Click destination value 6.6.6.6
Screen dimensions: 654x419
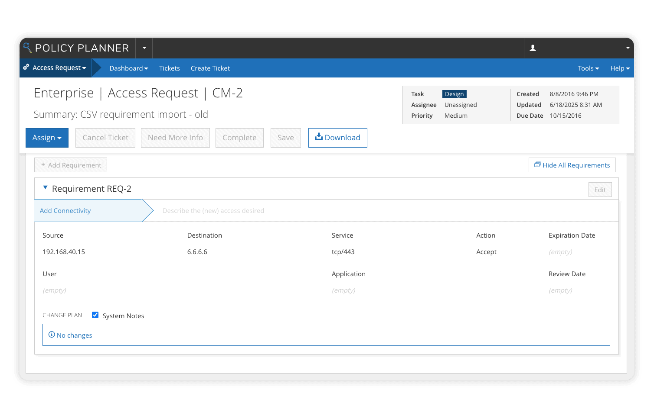[197, 252]
